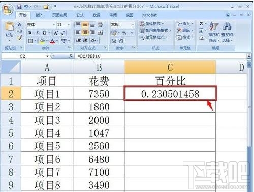Toggle bold formatting
This screenshot has width=254, height=192.
click(x=30, y=33)
